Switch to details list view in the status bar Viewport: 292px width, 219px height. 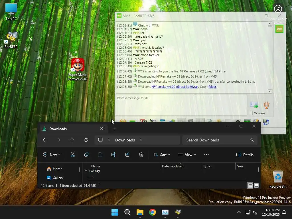(x=250, y=185)
